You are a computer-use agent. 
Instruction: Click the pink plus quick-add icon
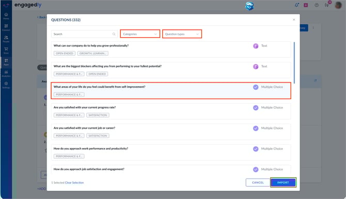pos(306,5)
